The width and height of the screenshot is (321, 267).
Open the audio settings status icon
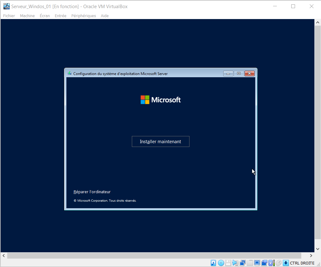click(235, 263)
